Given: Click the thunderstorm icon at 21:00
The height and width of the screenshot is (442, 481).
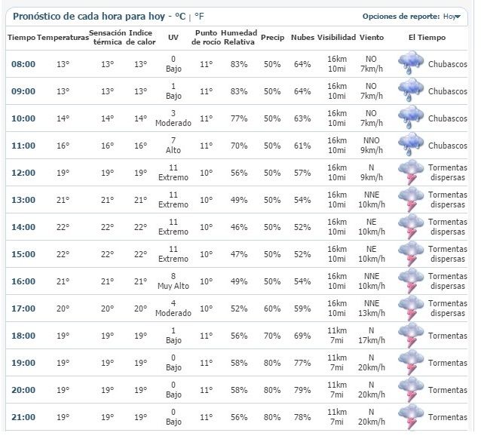Looking at the screenshot, I should click(411, 416).
